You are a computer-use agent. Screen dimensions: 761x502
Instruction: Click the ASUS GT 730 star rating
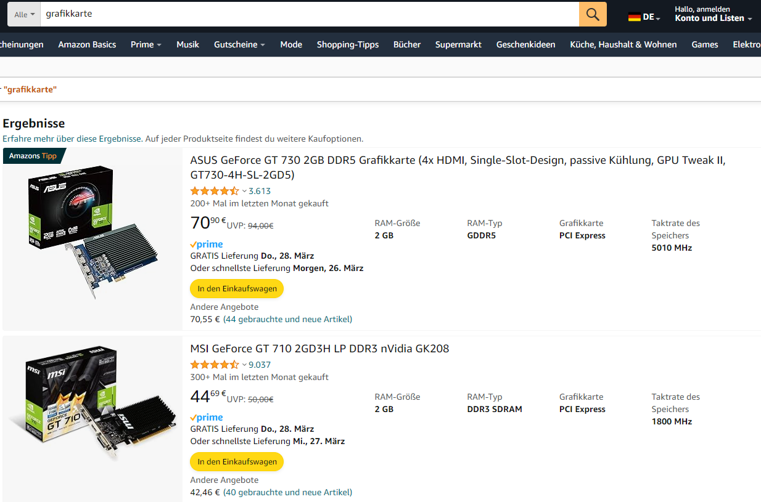click(x=214, y=191)
